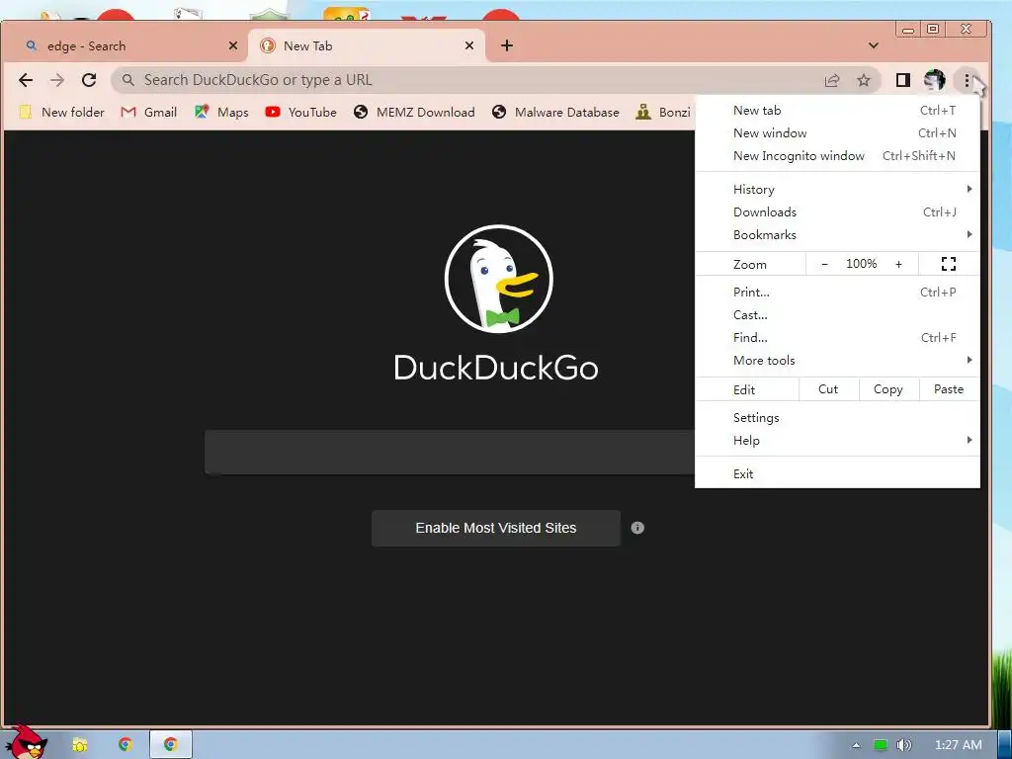Open the profile avatar menu
Screen dimensions: 1012x759
click(x=934, y=80)
